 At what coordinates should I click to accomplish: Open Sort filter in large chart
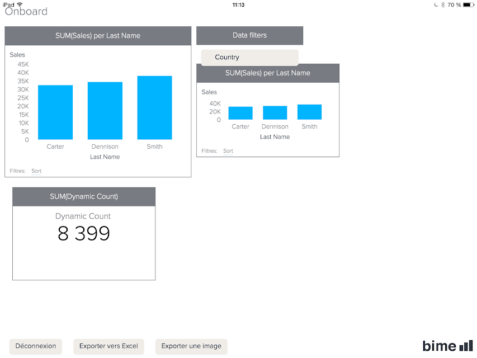click(36, 171)
